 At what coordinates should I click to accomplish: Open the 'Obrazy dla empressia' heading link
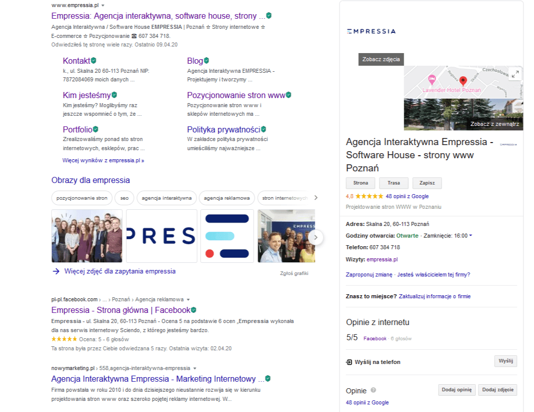(90, 180)
